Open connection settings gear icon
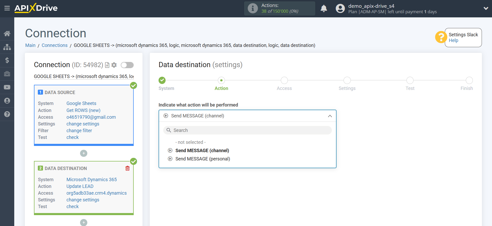 coord(114,65)
